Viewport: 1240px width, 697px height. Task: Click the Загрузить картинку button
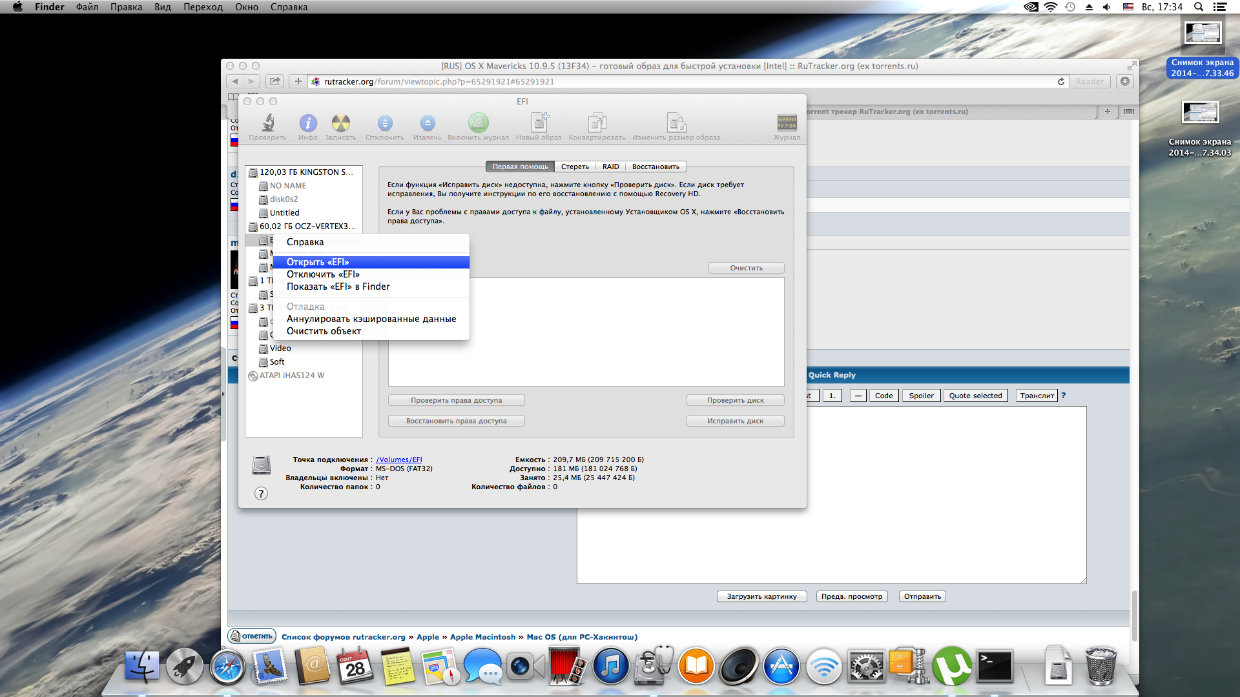tap(762, 596)
